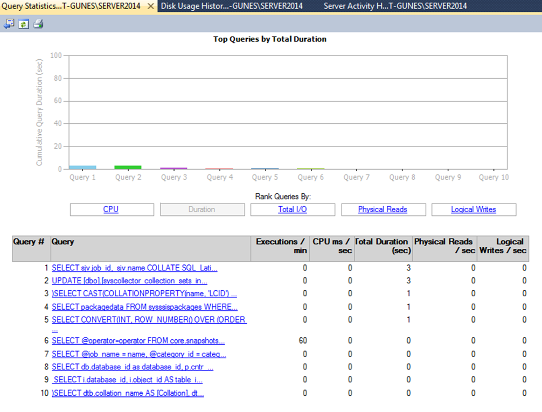Click total duration value of query 2
542x412 pixels.
click(408, 281)
